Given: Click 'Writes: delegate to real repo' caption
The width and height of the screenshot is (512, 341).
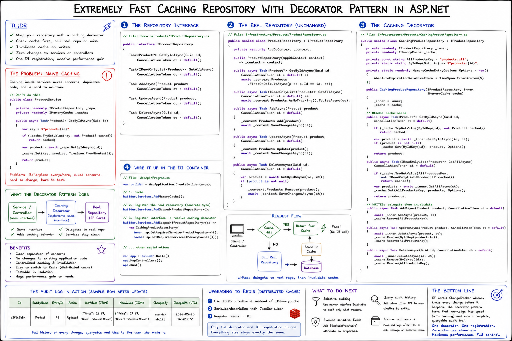Looking at the screenshot, I should pyautogui.click(x=288, y=277).
